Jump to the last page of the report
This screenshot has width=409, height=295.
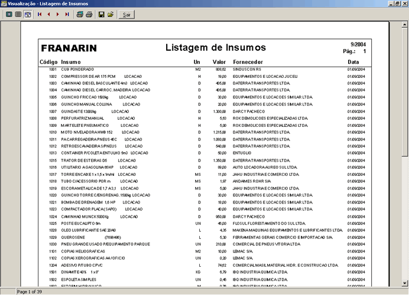point(67,14)
